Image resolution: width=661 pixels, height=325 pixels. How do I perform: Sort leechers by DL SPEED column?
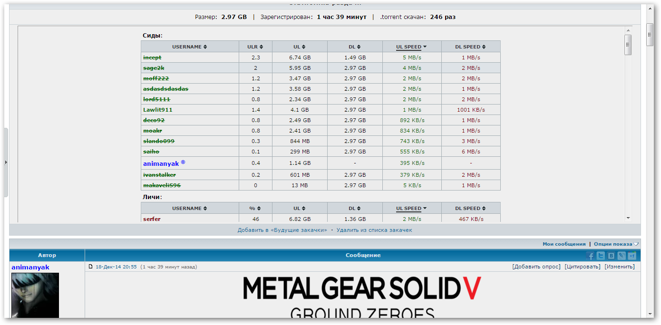pos(470,208)
